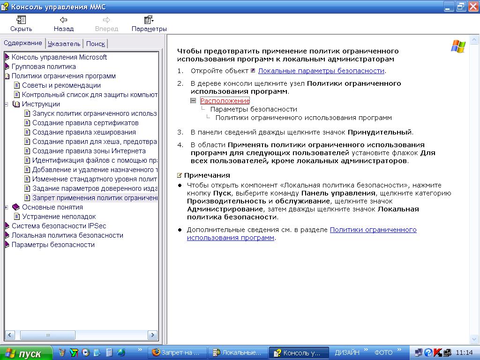Click the red Расположение link

(225, 101)
